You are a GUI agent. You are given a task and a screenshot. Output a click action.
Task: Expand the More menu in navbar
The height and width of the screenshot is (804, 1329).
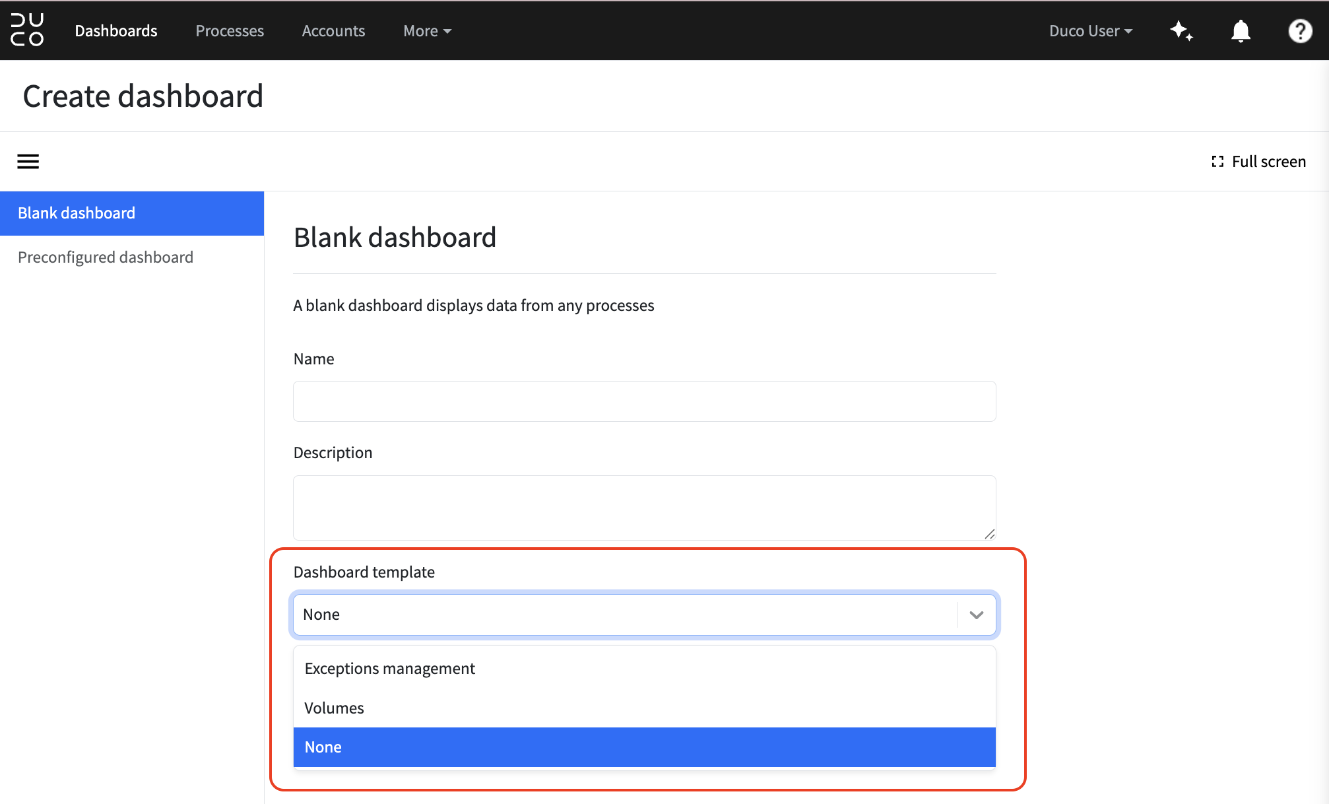pos(427,31)
